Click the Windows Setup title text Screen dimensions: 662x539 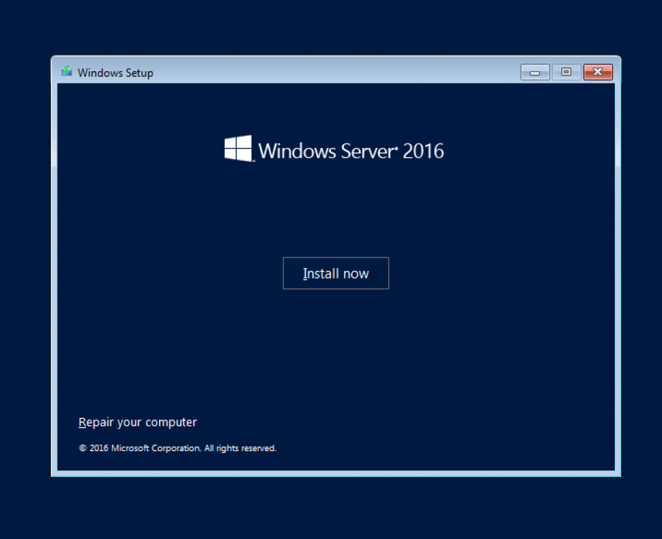coord(115,72)
